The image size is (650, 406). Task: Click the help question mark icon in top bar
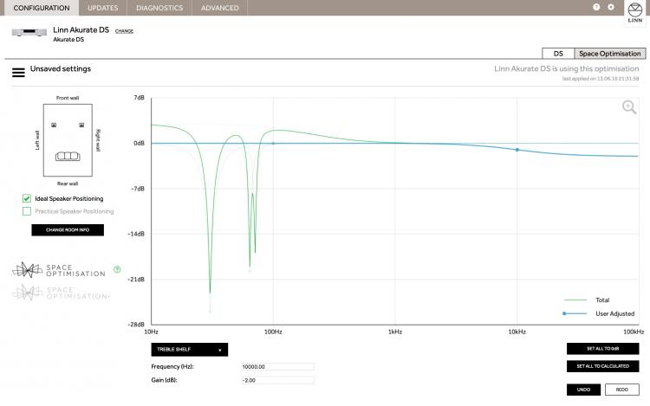click(x=596, y=7)
